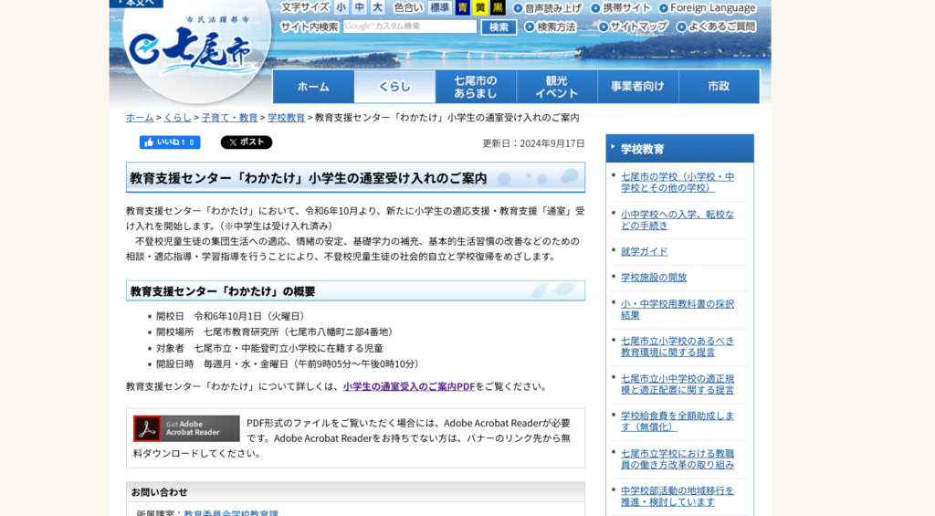Click the Get Adobe Acrobat Reader banner
This screenshot has width=935, height=516.
186,428
